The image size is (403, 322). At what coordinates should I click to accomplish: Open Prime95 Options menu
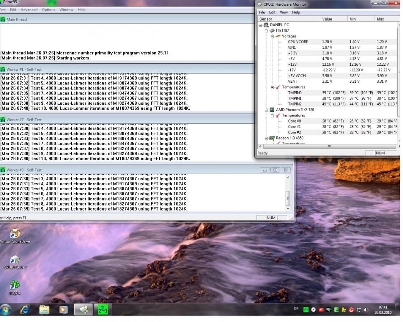pos(48,10)
